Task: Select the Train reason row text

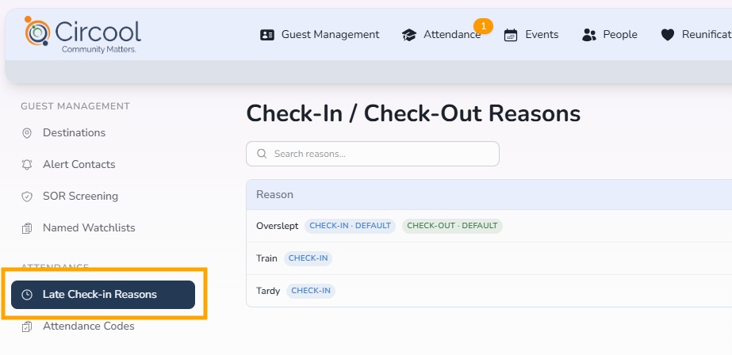Action: pyautogui.click(x=266, y=258)
